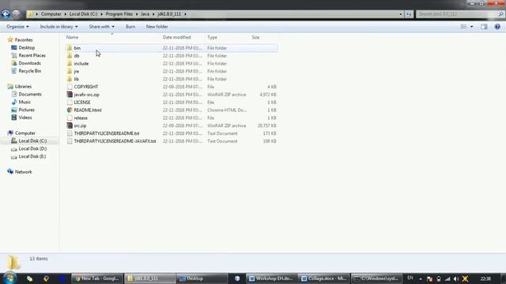
Task: Open Desktop in Favorites
Action: [x=26, y=47]
